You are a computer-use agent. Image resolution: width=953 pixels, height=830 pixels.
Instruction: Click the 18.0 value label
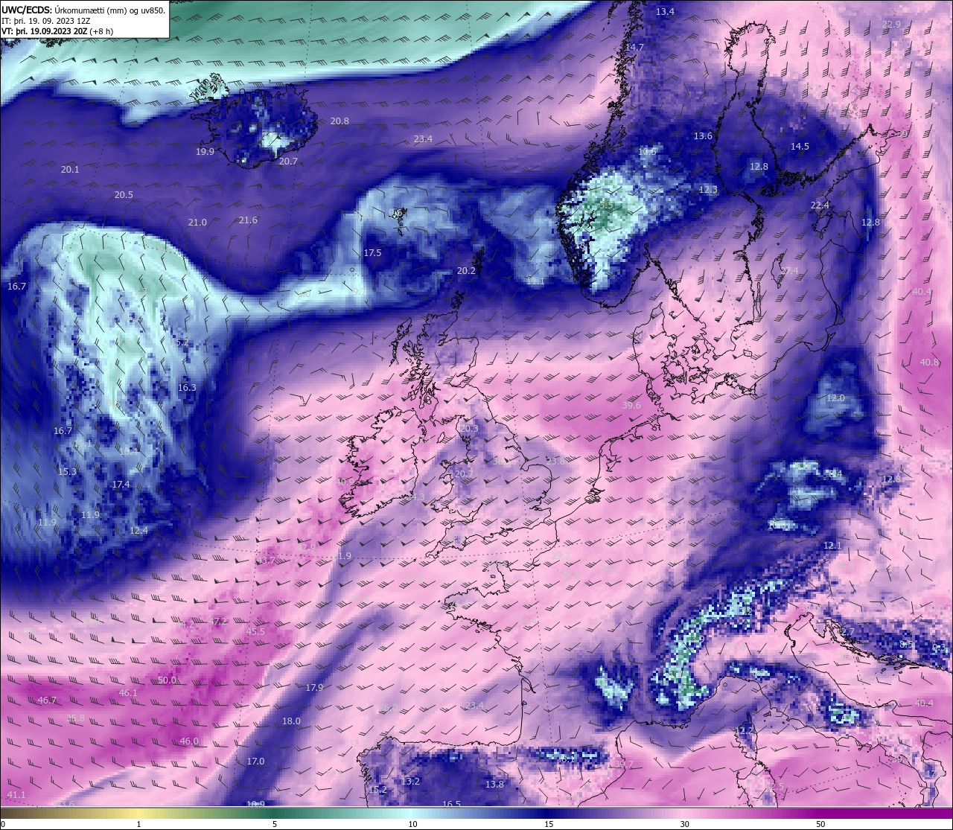291,721
